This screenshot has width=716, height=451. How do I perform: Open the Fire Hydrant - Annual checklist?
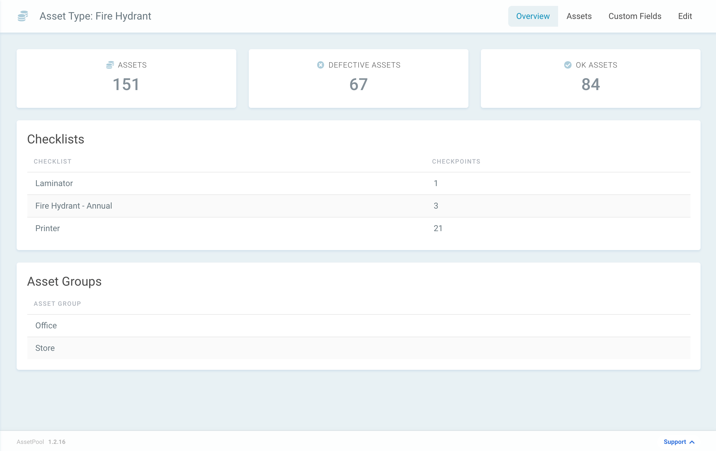74,206
